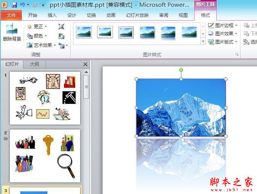257x194 pixels.
Task: Click the Change Picture icon
Action: (x=61, y=36)
